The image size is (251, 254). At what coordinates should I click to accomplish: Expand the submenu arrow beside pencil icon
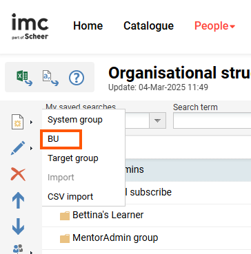pos(31,149)
